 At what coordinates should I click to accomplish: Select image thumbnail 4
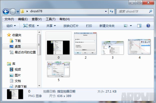click(x=139, y=47)
